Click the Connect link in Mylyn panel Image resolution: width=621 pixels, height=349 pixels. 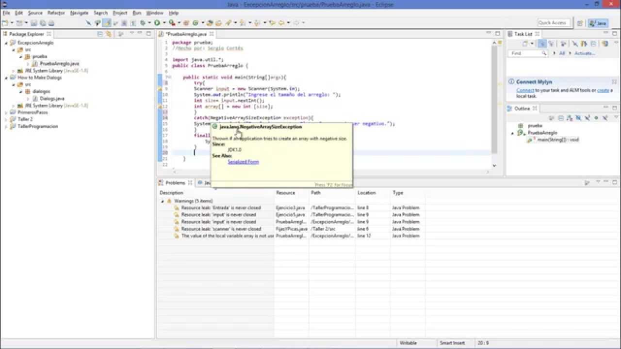[525, 90]
